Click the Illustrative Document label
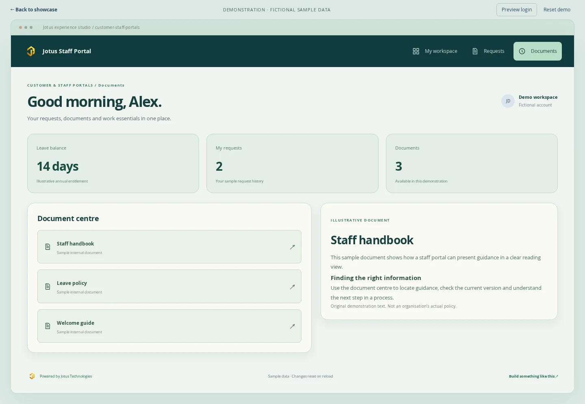This screenshot has height=404, width=585. click(x=360, y=220)
